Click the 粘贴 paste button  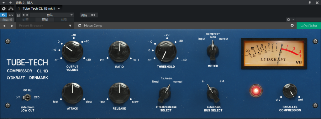pyautogui.click(x=64, y=20)
